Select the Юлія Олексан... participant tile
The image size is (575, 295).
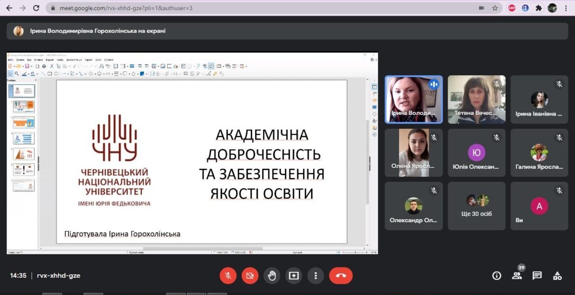477,152
